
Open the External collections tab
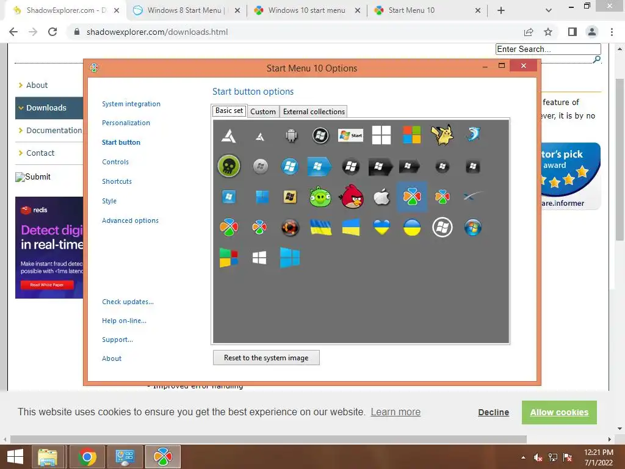[x=314, y=112]
